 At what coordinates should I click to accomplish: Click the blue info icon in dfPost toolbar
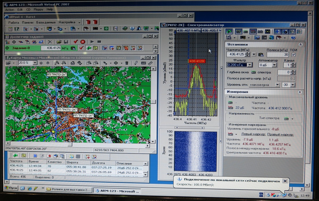click(x=132, y=29)
